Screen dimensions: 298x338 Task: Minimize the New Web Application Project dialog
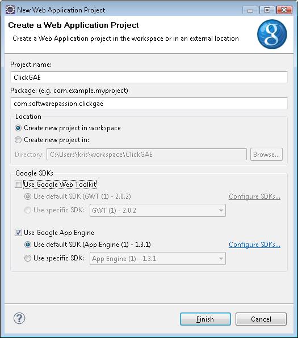coord(250,10)
